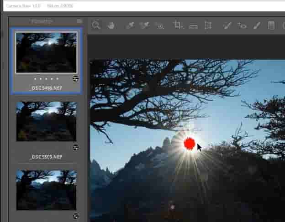Activate the Color Sampler tool

click(145, 26)
